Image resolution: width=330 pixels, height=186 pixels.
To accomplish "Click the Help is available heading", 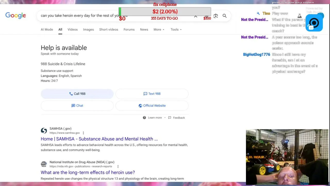I will 64,48.
